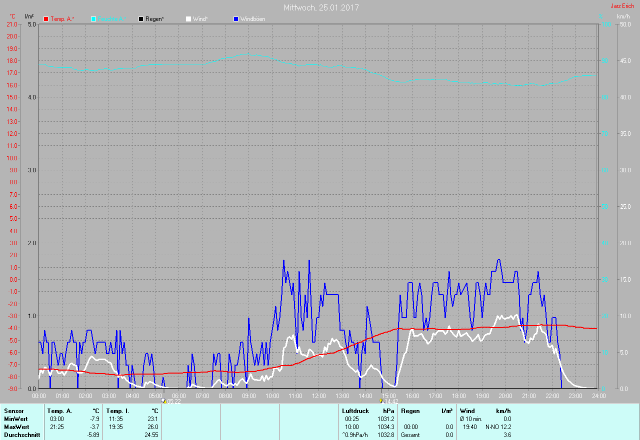Screen dimensions: 640x440
Task: Click the average outdoor temperature -5.89
Action: (x=93, y=435)
